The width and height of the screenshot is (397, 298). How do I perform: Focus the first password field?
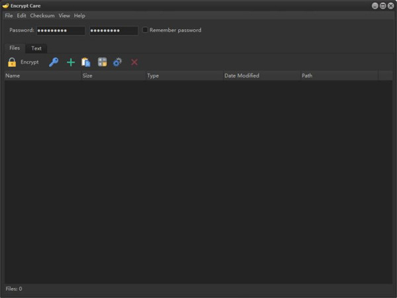(x=61, y=30)
